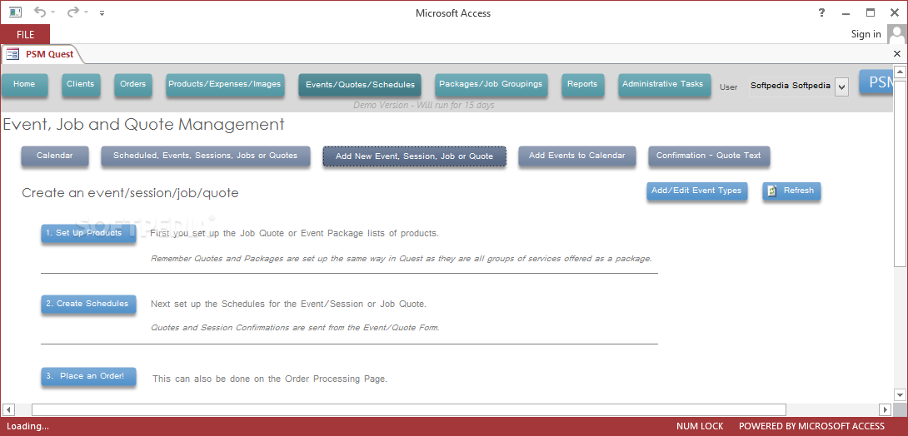Click the vertical scrollbar thumb

click(x=900, y=173)
